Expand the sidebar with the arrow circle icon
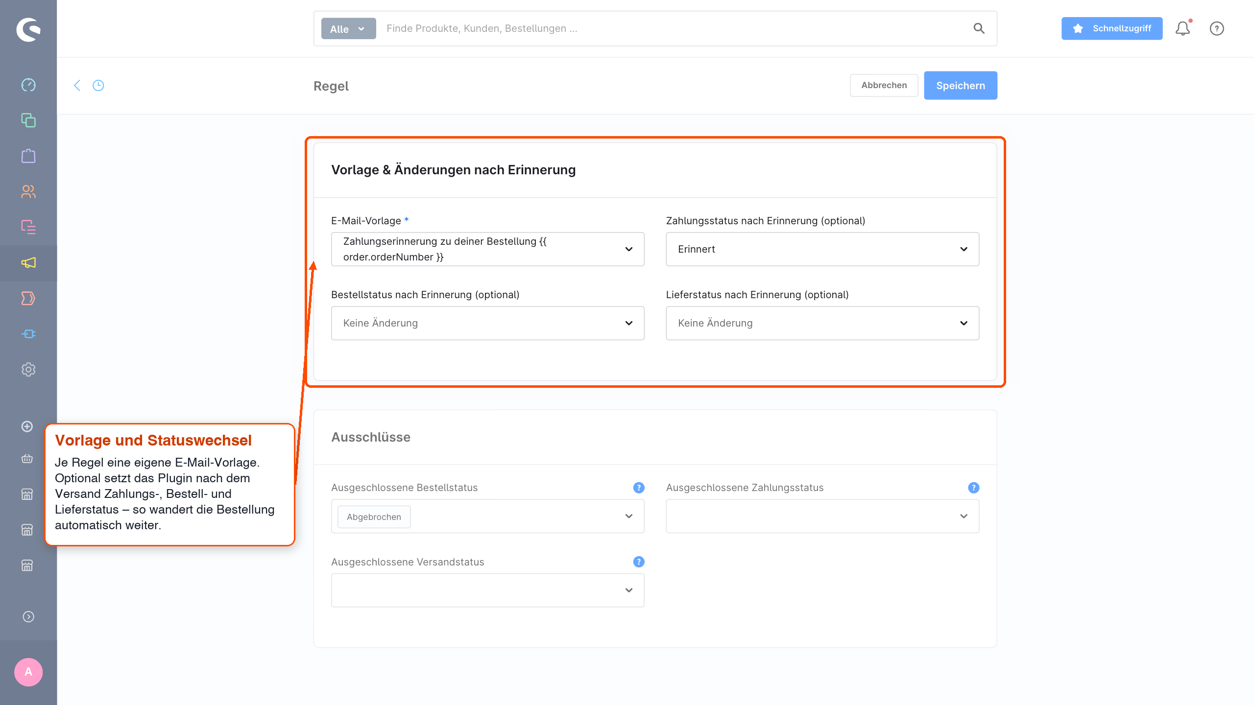This screenshot has width=1254, height=705. coord(28,617)
